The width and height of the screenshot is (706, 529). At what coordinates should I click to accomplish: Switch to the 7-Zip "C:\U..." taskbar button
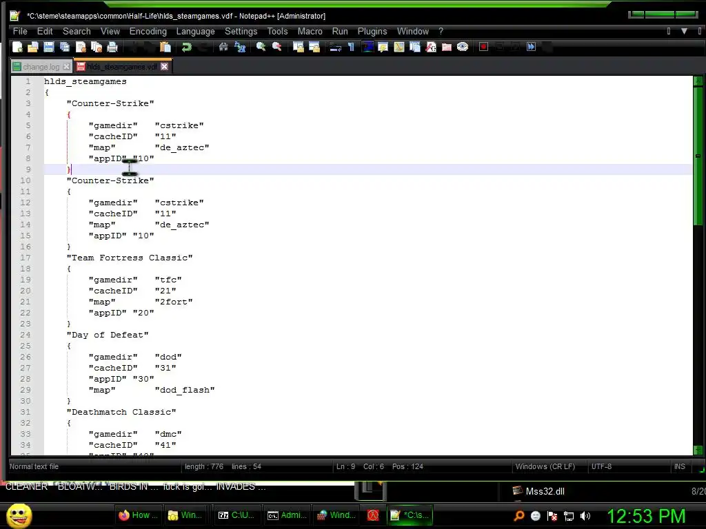coord(236,515)
